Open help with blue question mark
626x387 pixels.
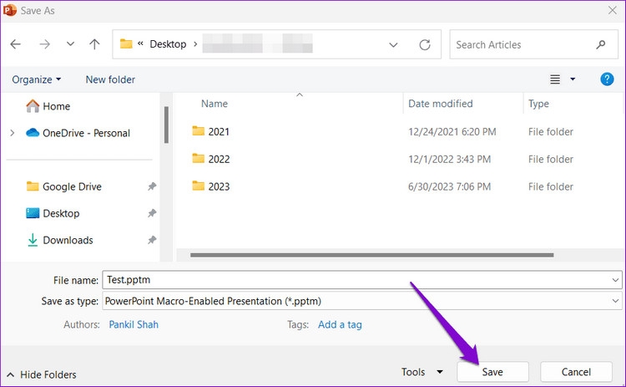[607, 79]
